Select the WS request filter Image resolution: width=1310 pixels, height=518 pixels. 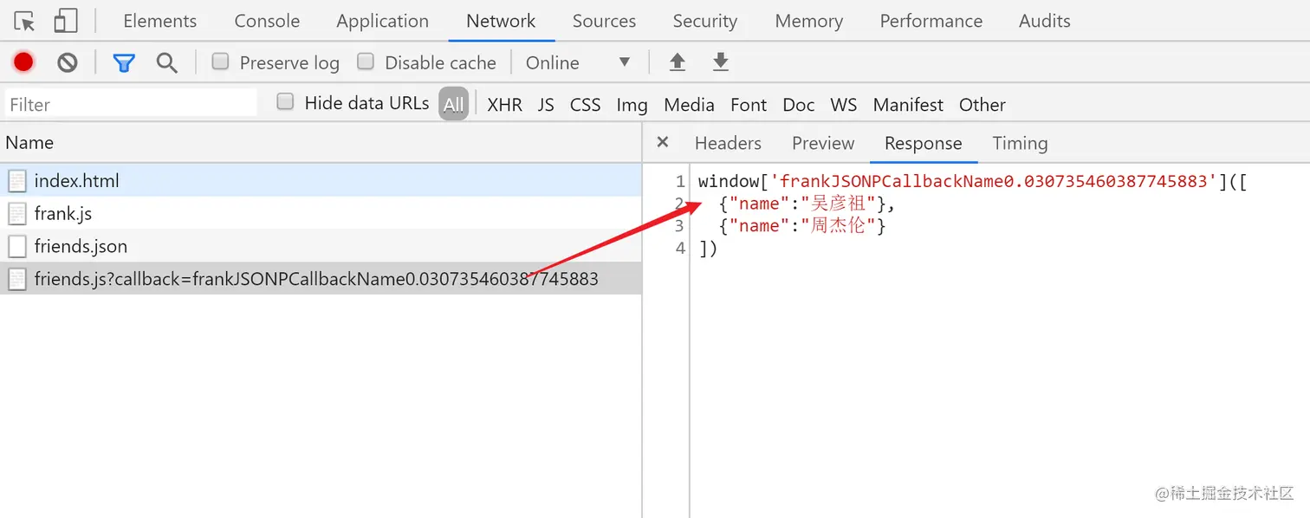coord(843,104)
